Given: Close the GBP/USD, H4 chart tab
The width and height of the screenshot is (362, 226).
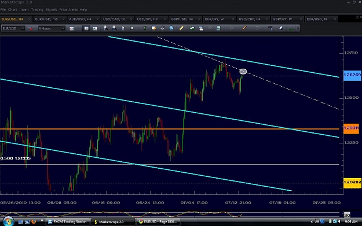Looking at the screenshot, I should pyautogui.click(x=199, y=19).
